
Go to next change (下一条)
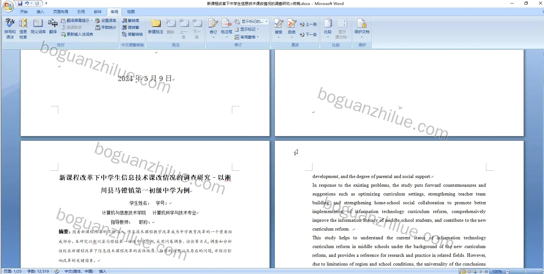pyautogui.click(x=308, y=35)
